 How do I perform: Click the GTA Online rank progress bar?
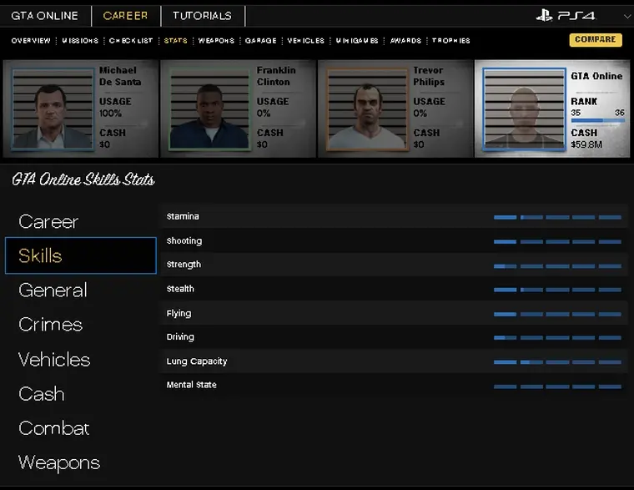pyautogui.click(x=597, y=120)
